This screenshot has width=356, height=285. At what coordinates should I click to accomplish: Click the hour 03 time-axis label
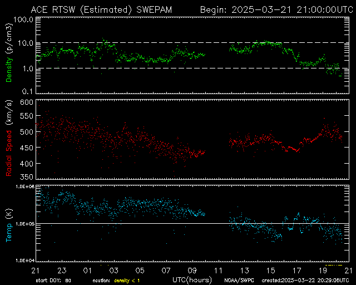[113, 271]
